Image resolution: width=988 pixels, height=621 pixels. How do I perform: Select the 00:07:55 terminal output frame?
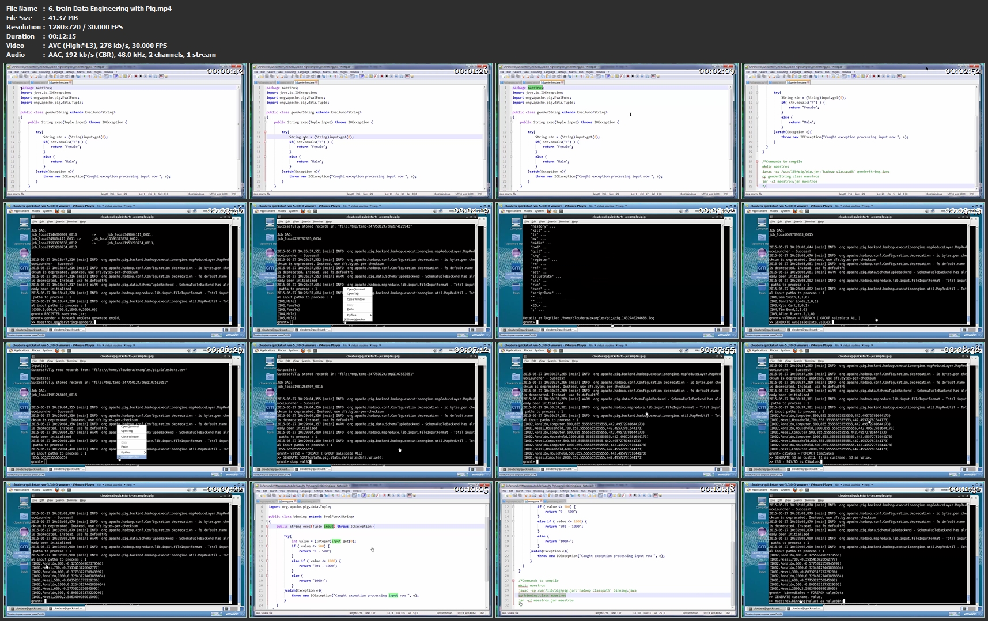pyautogui.click(x=617, y=410)
